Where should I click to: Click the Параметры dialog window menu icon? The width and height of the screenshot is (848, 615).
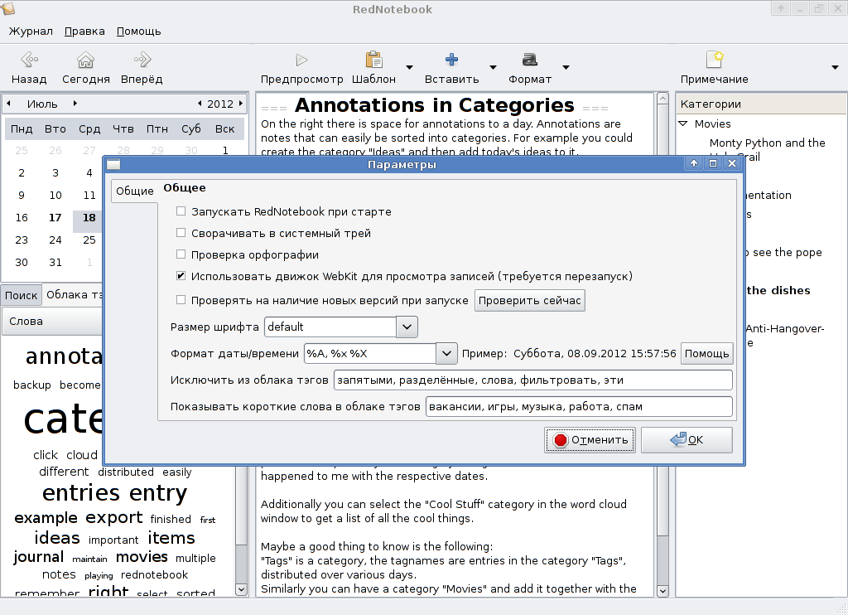[x=113, y=165]
